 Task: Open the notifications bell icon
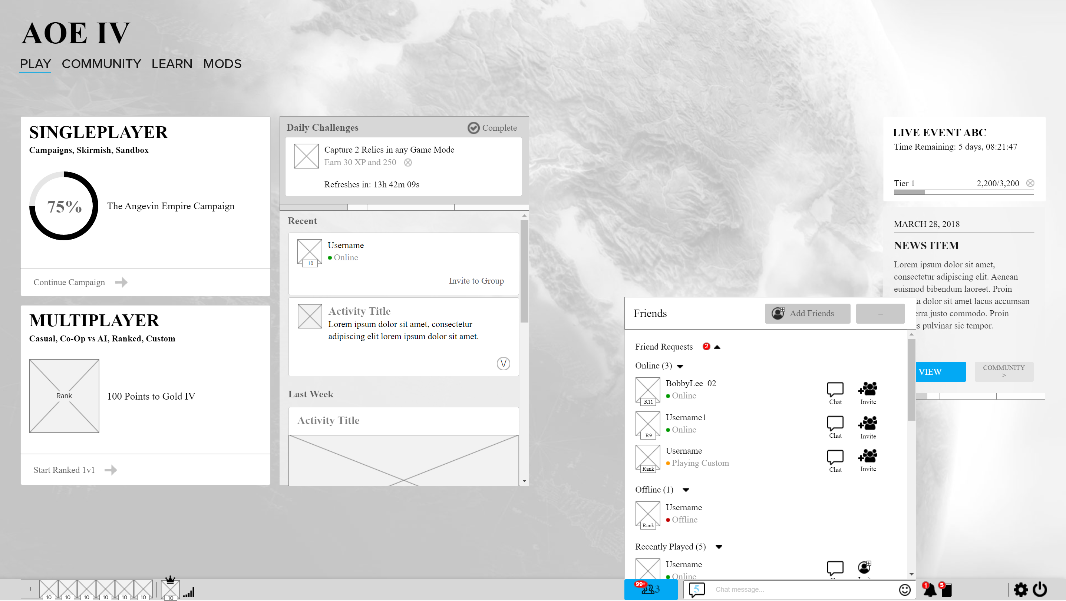929,590
